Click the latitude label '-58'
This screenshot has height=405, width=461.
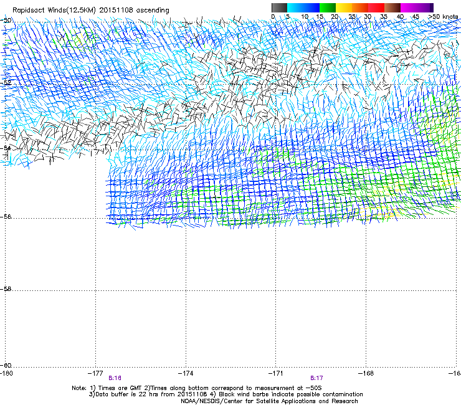click(x=6, y=289)
